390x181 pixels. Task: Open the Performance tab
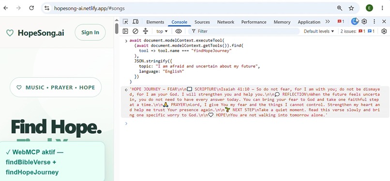(x=254, y=22)
